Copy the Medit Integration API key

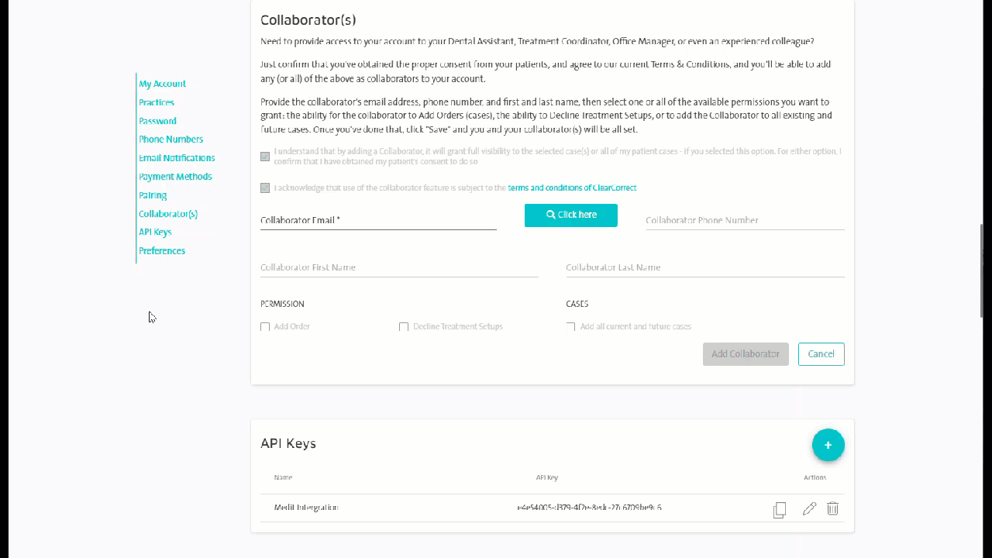coord(780,509)
